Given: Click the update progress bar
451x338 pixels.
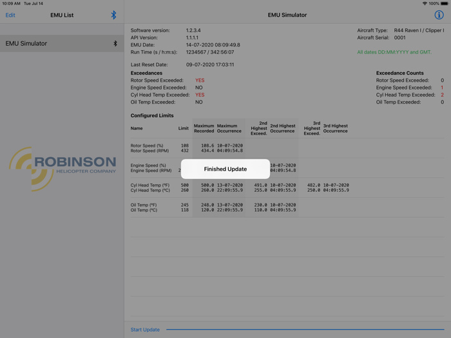Looking at the screenshot, I should point(305,330).
